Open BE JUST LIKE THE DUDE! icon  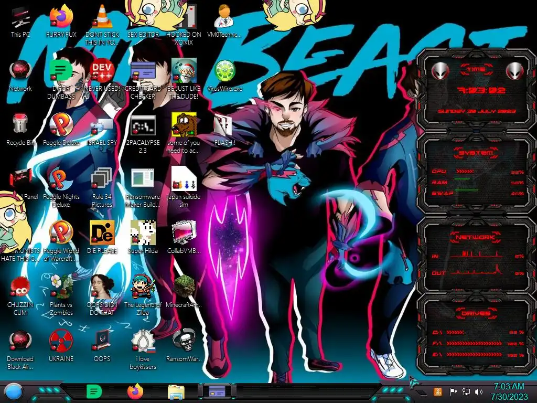pyautogui.click(x=184, y=79)
